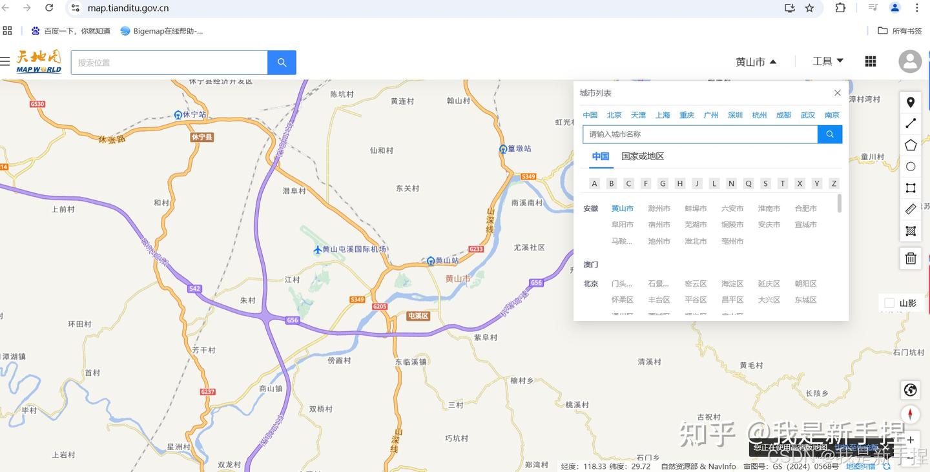
Task: Toggle the 山影 hillshade checkbox
Action: click(x=889, y=303)
